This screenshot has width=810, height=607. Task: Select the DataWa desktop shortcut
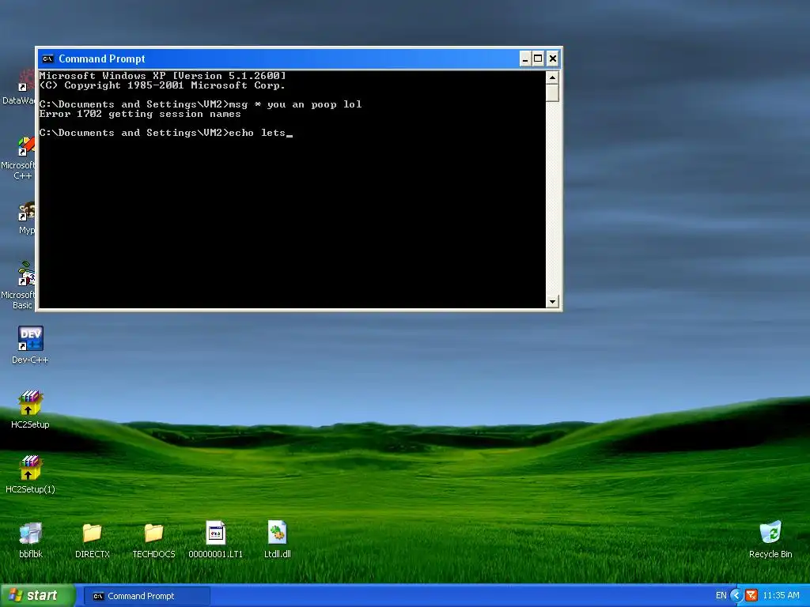20,88
